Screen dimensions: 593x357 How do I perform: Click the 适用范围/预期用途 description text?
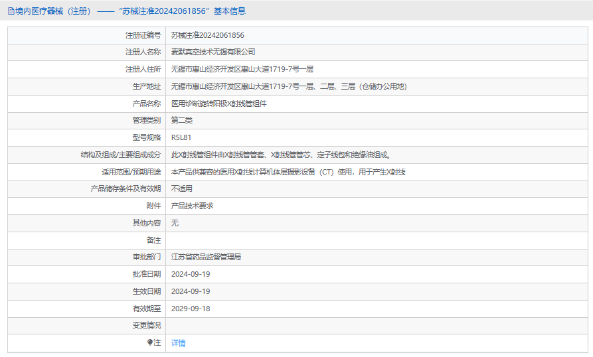(x=288, y=172)
